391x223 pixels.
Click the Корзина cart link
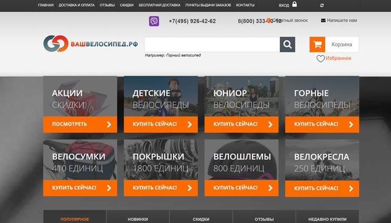341,45
